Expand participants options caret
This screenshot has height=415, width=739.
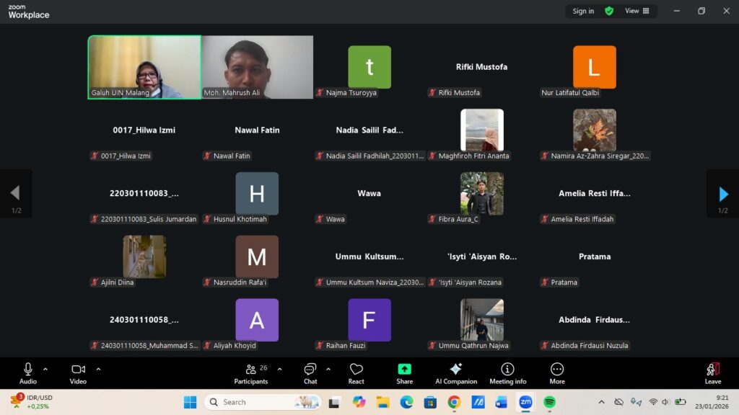coord(279,369)
